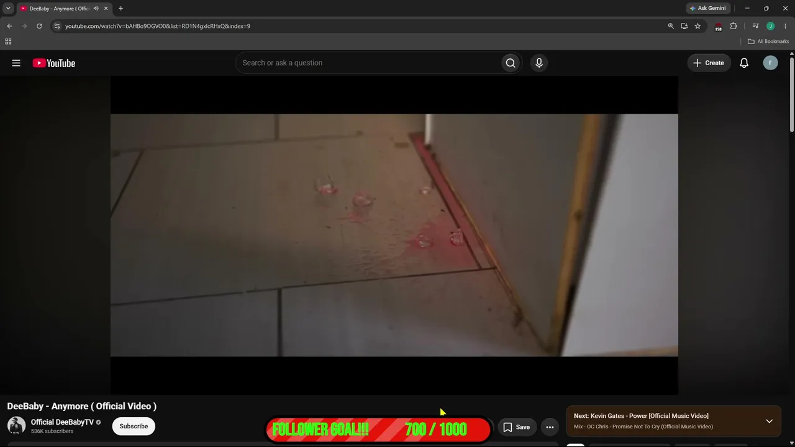Subscribe to Official DeeBabyTV
Image resolution: width=795 pixels, height=447 pixels.
click(x=134, y=427)
